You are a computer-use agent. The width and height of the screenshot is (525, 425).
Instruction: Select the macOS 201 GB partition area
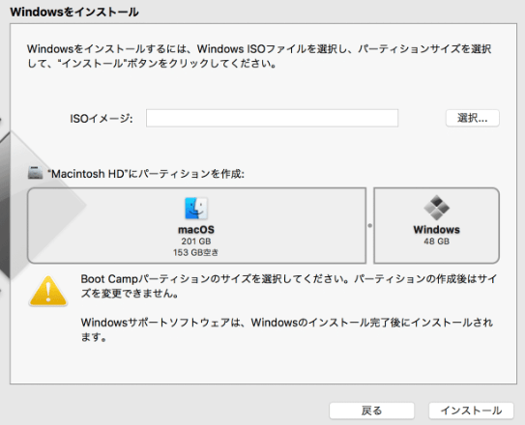(x=196, y=225)
